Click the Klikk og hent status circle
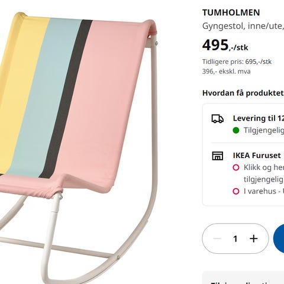The width and height of the screenshot is (284, 284). coord(236,167)
